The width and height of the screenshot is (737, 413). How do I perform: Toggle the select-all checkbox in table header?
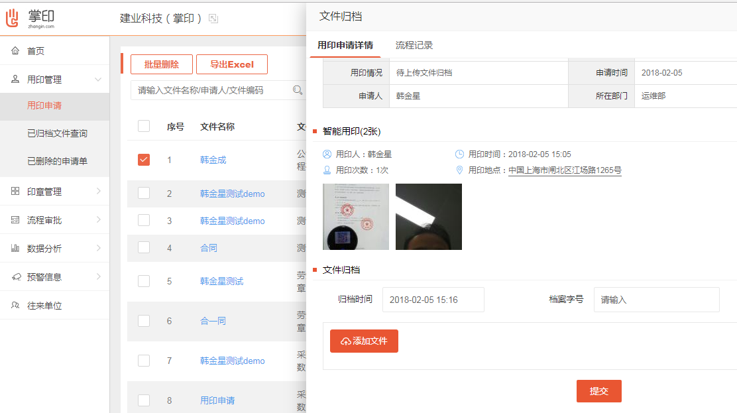point(144,126)
